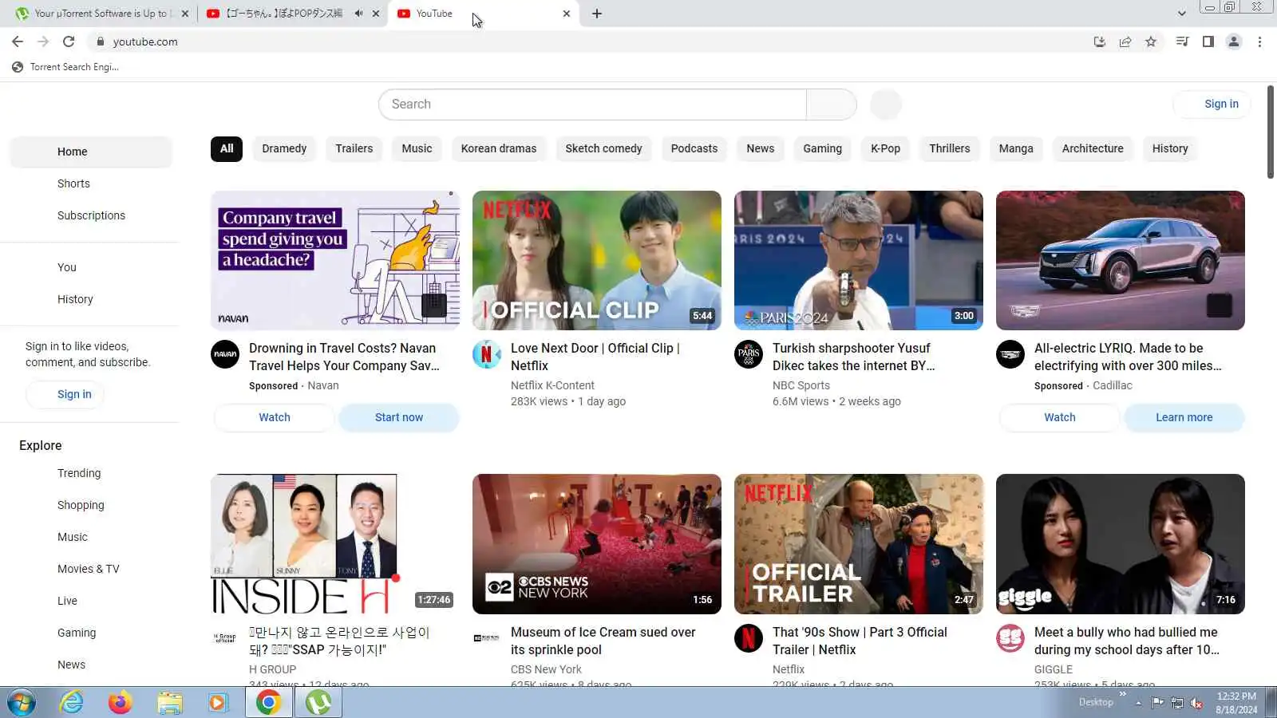Viewport: 1277px width, 718px height.
Task: Open the Netflix avatar beside That '90s Show
Action: 749,638
